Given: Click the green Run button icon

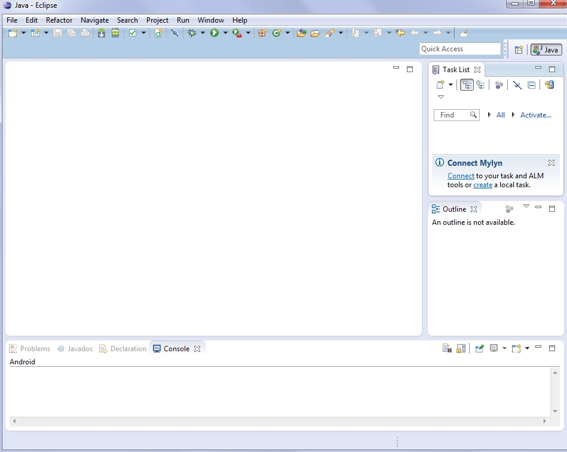Looking at the screenshot, I should (214, 33).
